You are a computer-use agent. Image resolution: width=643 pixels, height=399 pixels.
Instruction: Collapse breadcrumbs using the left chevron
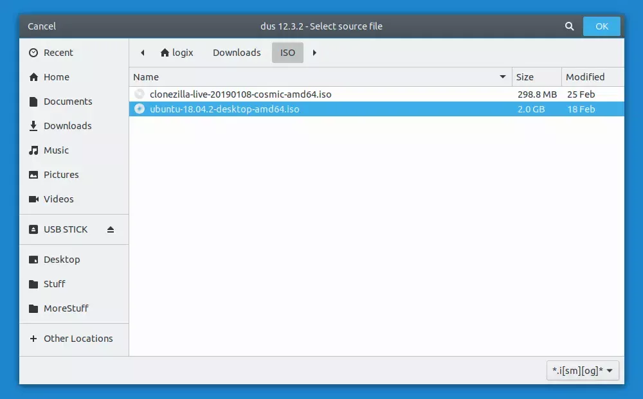pyautogui.click(x=142, y=53)
